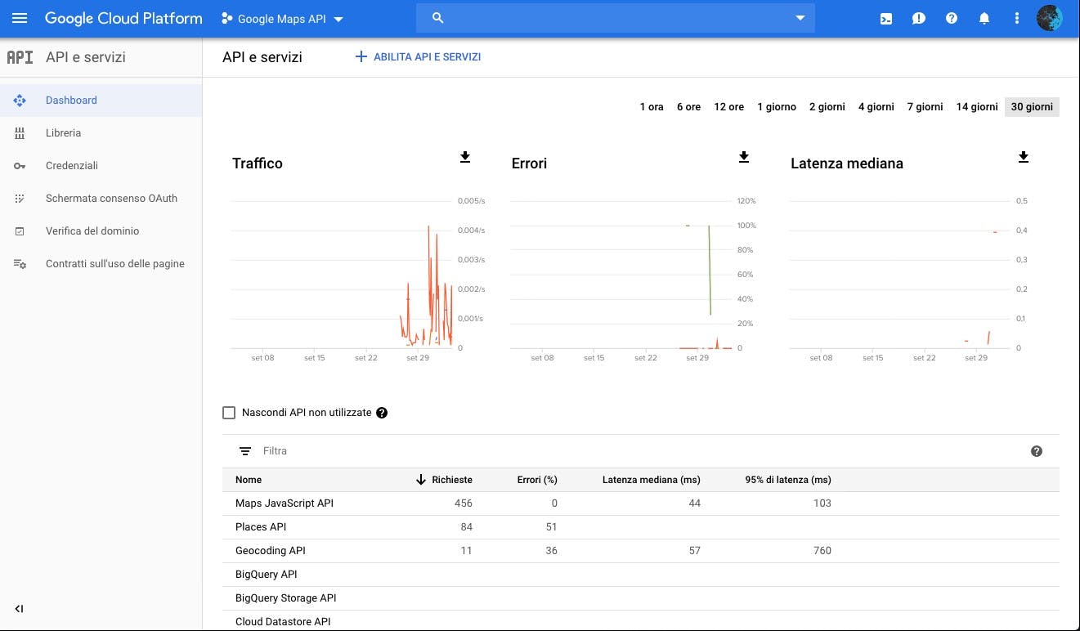
Task: Click ABILITA API E SERVIZI
Action: (417, 56)
